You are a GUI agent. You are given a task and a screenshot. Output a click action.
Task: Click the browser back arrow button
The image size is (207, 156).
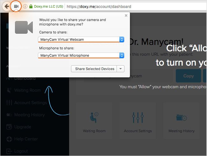coord(6,6)
